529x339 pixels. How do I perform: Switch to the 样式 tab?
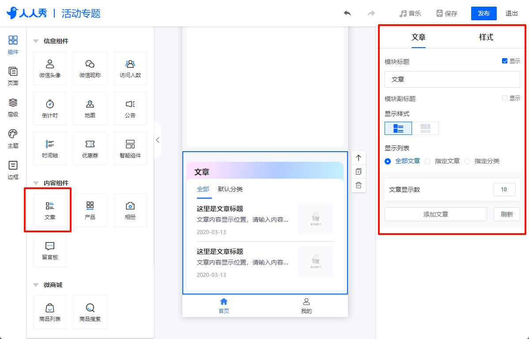point(486,37)
